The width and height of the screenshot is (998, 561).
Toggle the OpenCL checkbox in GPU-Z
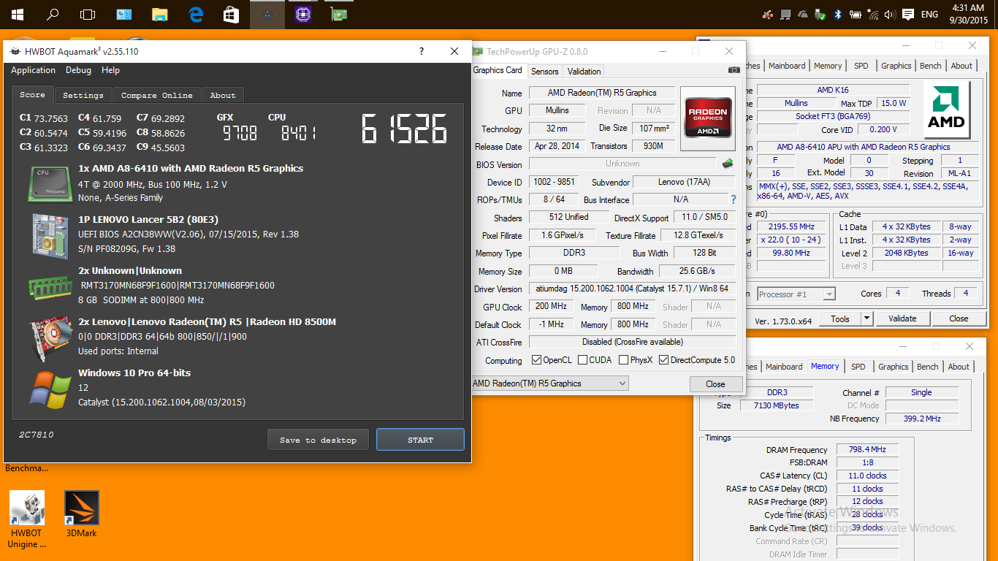coord(537,360)
